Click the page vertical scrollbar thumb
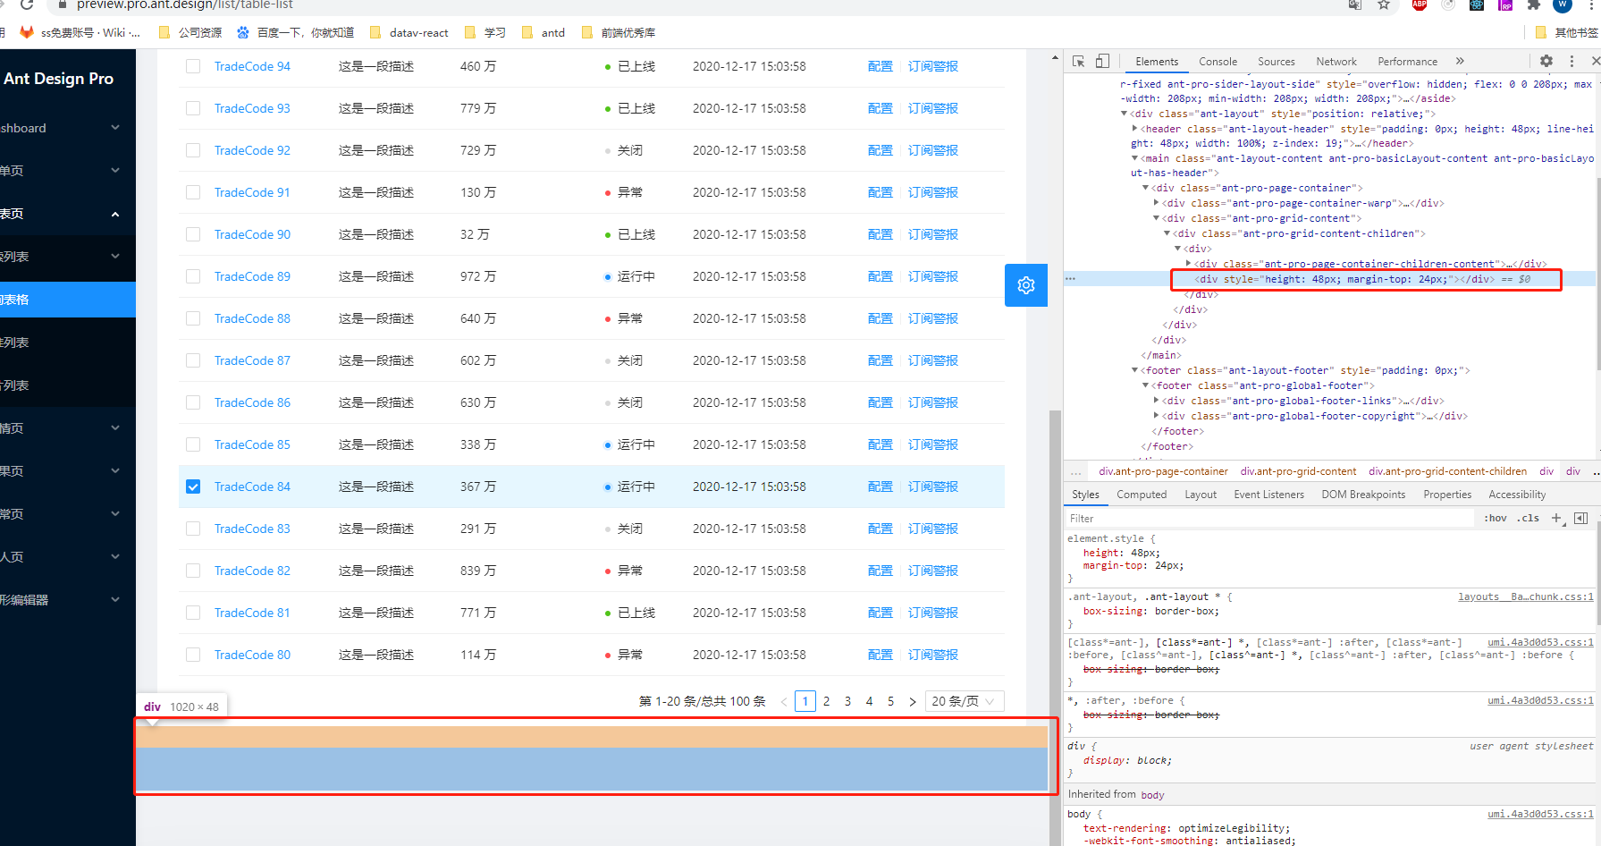Image resolution: width=1601 pixels, height=846 pixels. click(1055, 626)
